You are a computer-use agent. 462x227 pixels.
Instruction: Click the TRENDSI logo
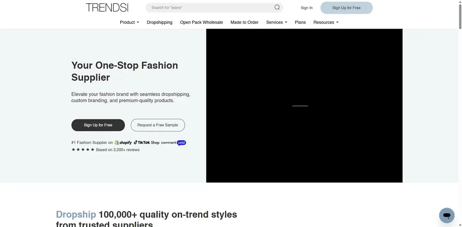[107, 7]
